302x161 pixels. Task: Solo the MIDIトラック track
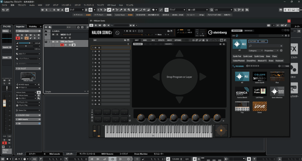[57, 35]
